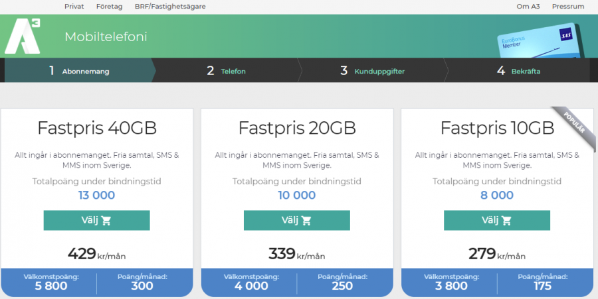Viewport: 598px width, 299px height.
Task: Choose the Fastpris 20GB plan with Välj
Action: tap(297, 221)
